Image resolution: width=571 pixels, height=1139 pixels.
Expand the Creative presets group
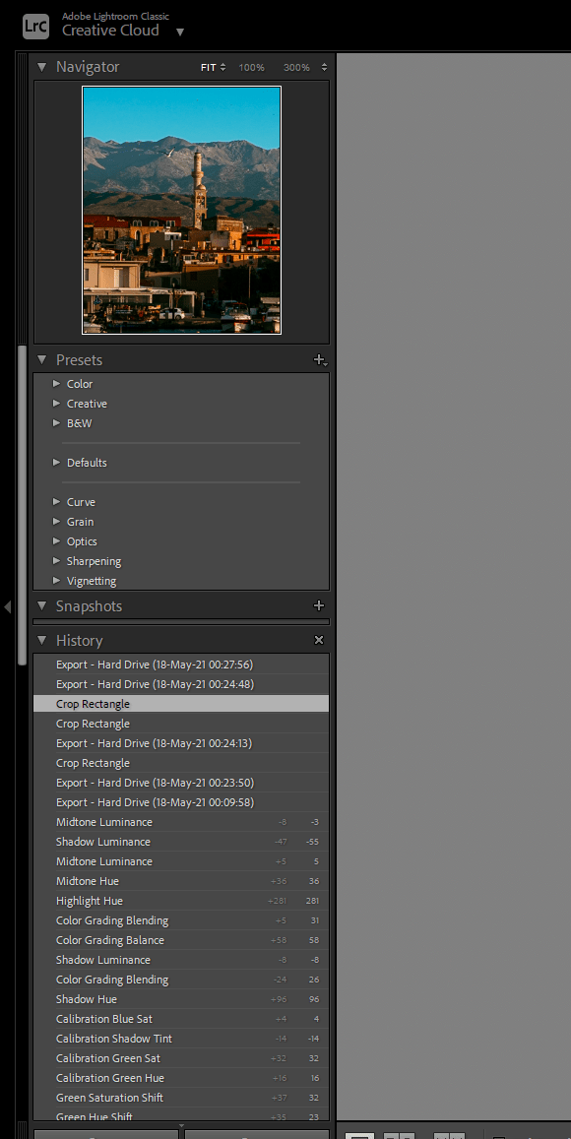[57, 404]
